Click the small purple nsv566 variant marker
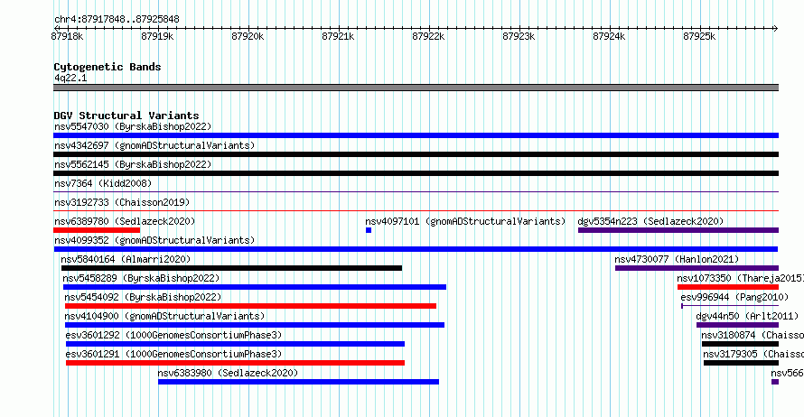The image size is (804, 417). (x=775, y=382)
